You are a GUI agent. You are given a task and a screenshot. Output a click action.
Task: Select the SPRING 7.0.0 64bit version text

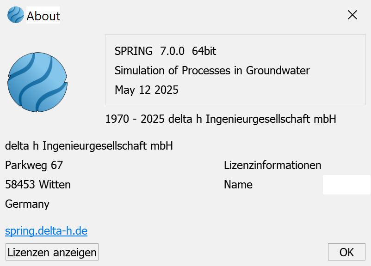click(165, 51)
